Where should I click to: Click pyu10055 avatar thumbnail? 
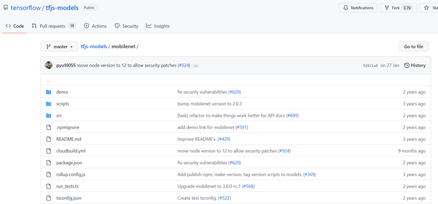(49, 65)
